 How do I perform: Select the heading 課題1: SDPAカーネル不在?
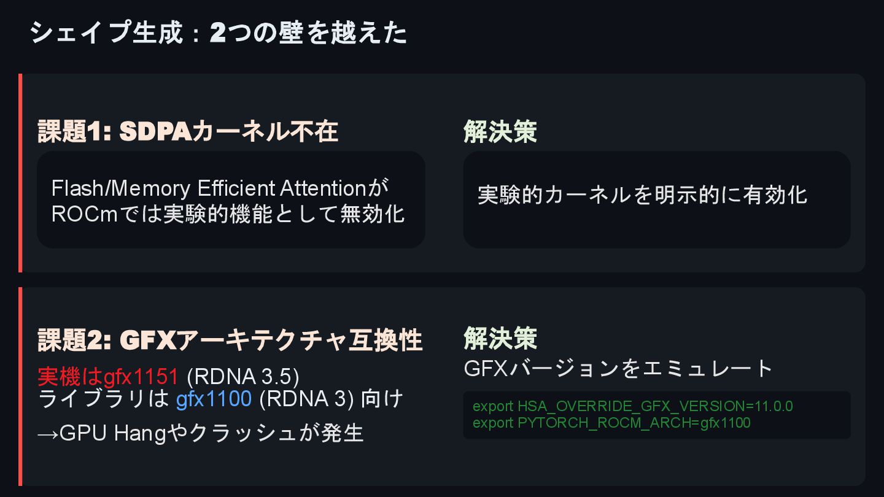click(x=188, y=131)
